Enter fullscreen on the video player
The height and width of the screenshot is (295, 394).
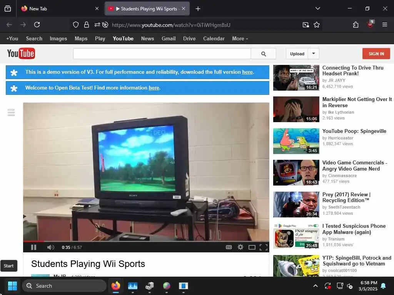point(263,248)
